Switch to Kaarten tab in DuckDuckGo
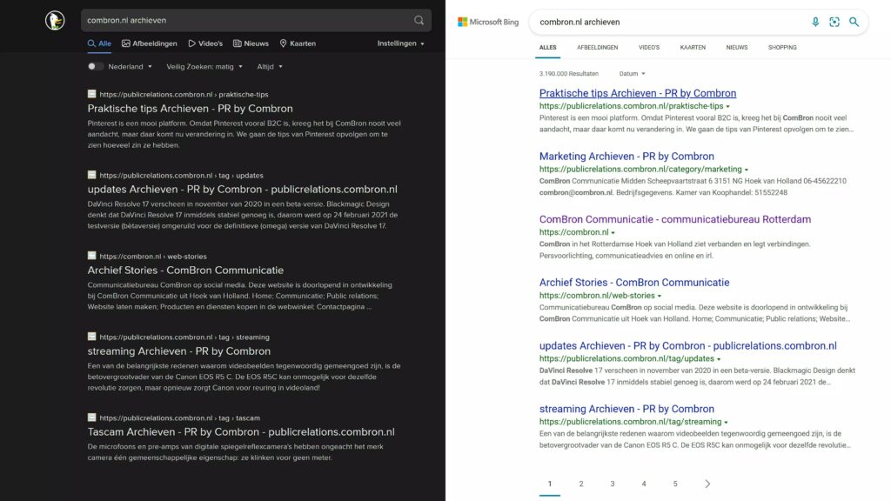The height and width of the screenshot is (501, 891). [x=298, y=43]
